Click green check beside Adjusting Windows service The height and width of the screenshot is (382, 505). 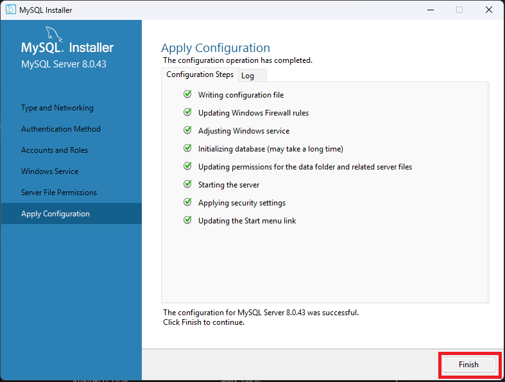tap(187, 130)
